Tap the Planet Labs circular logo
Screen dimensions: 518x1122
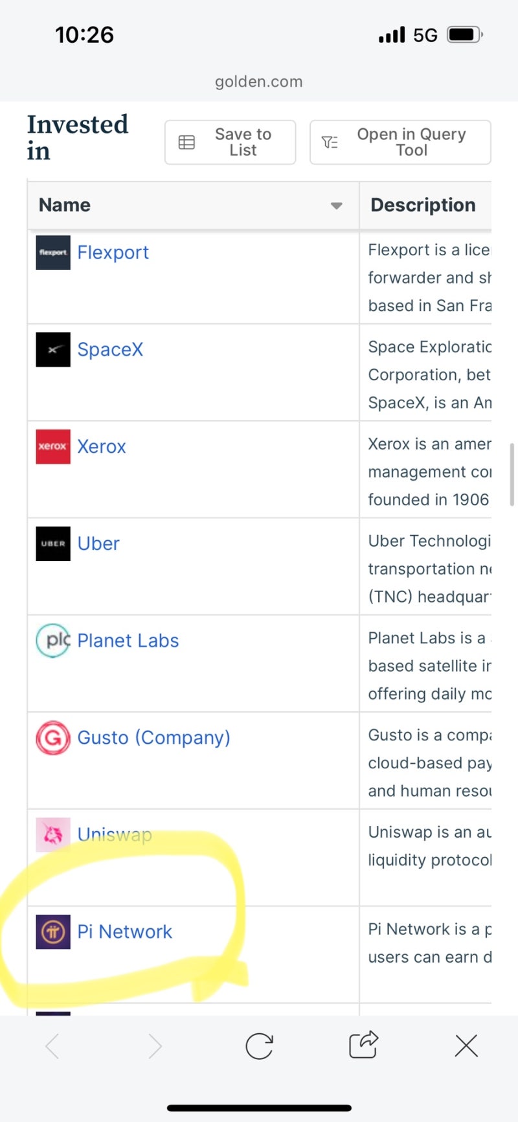53,641
